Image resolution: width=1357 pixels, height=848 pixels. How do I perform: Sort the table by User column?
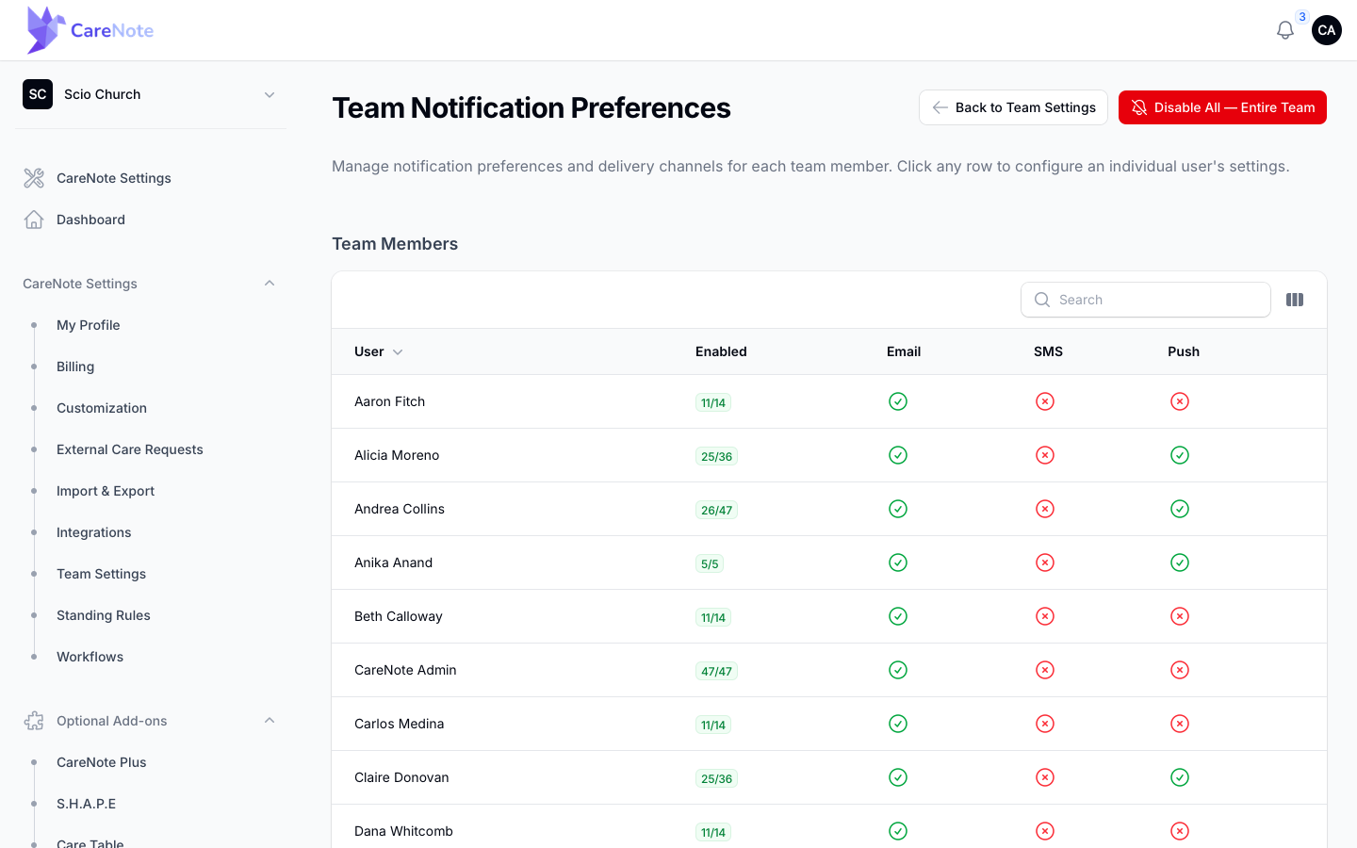378,351
